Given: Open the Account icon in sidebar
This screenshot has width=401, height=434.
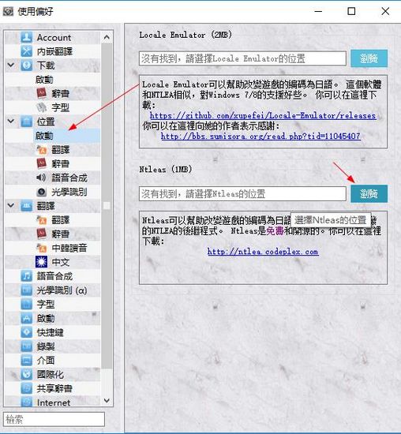Looking at the screenshot, I should click(x=27, y=37).
